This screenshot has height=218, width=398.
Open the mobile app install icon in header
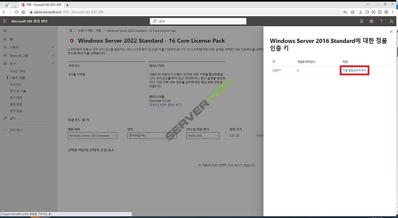pos(362,21)
